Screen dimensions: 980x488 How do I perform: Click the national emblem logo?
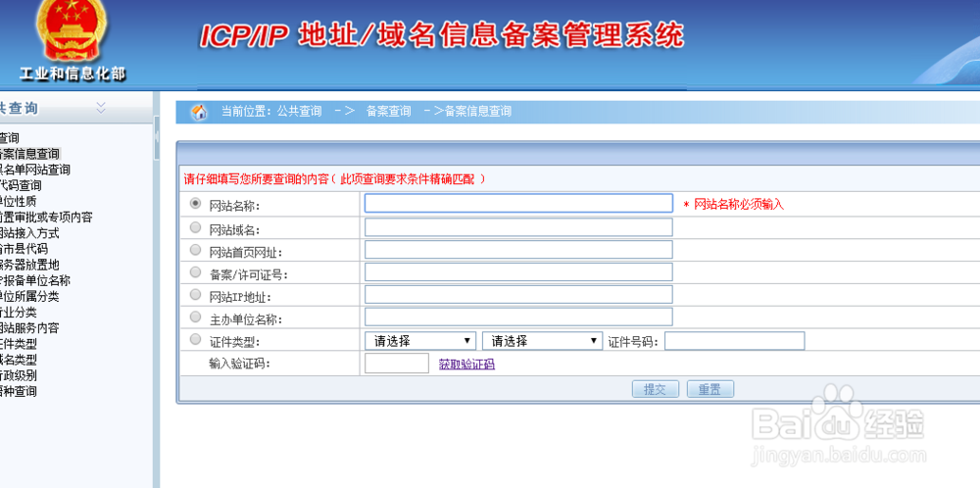pyautogui.click(x=71, y=29)
